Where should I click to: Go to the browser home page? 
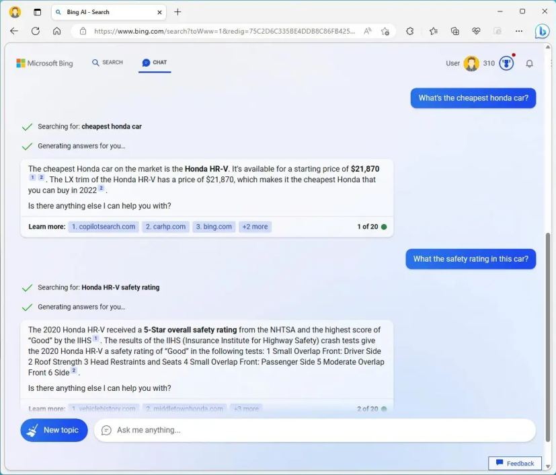pyautogui.click(x=56, y=31)
